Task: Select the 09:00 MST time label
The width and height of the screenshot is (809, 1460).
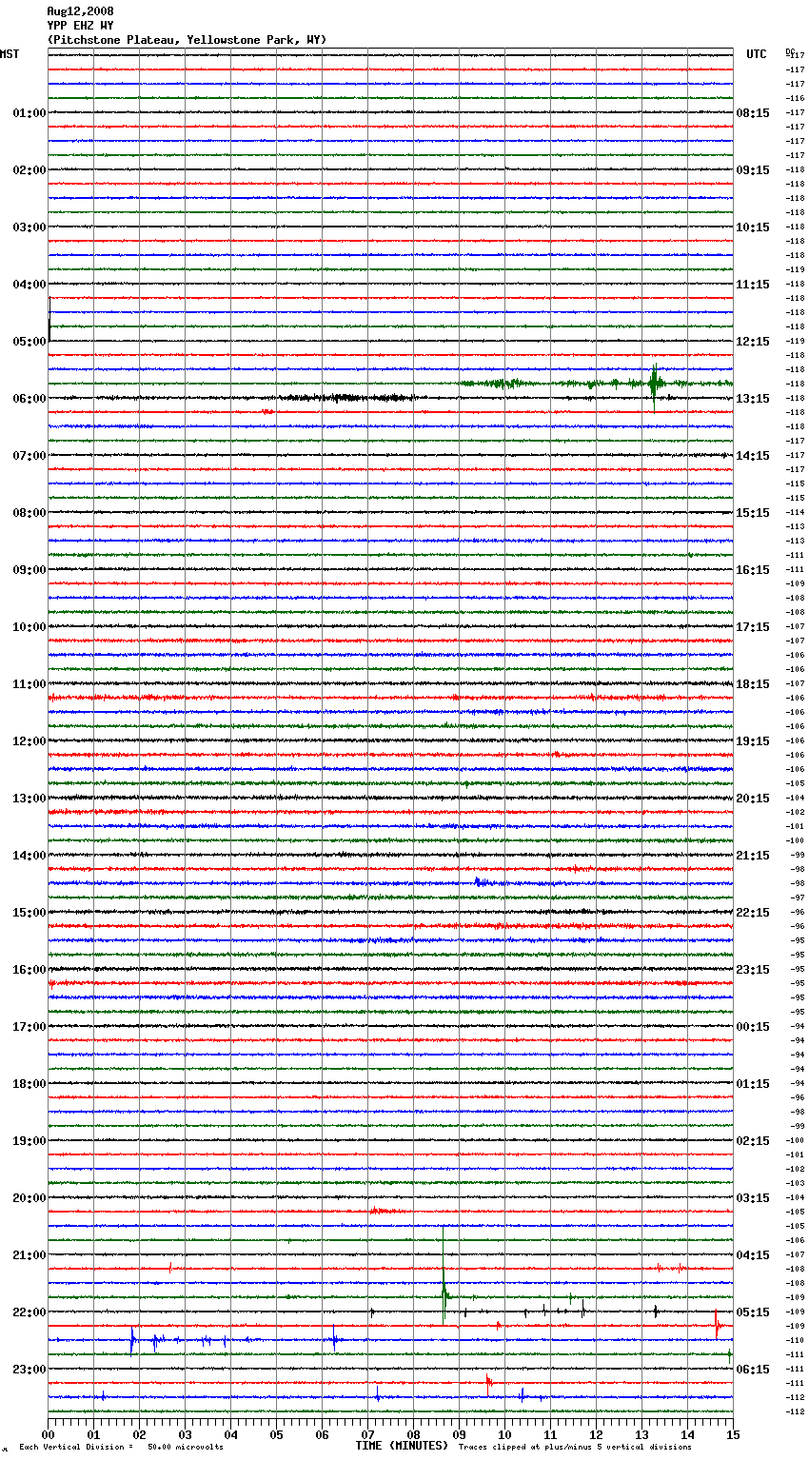Action: 30,570
